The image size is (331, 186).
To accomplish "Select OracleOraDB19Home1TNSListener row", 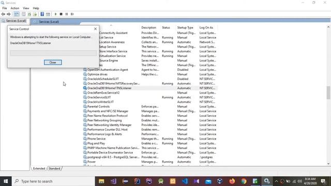I will tap(150, 88).
